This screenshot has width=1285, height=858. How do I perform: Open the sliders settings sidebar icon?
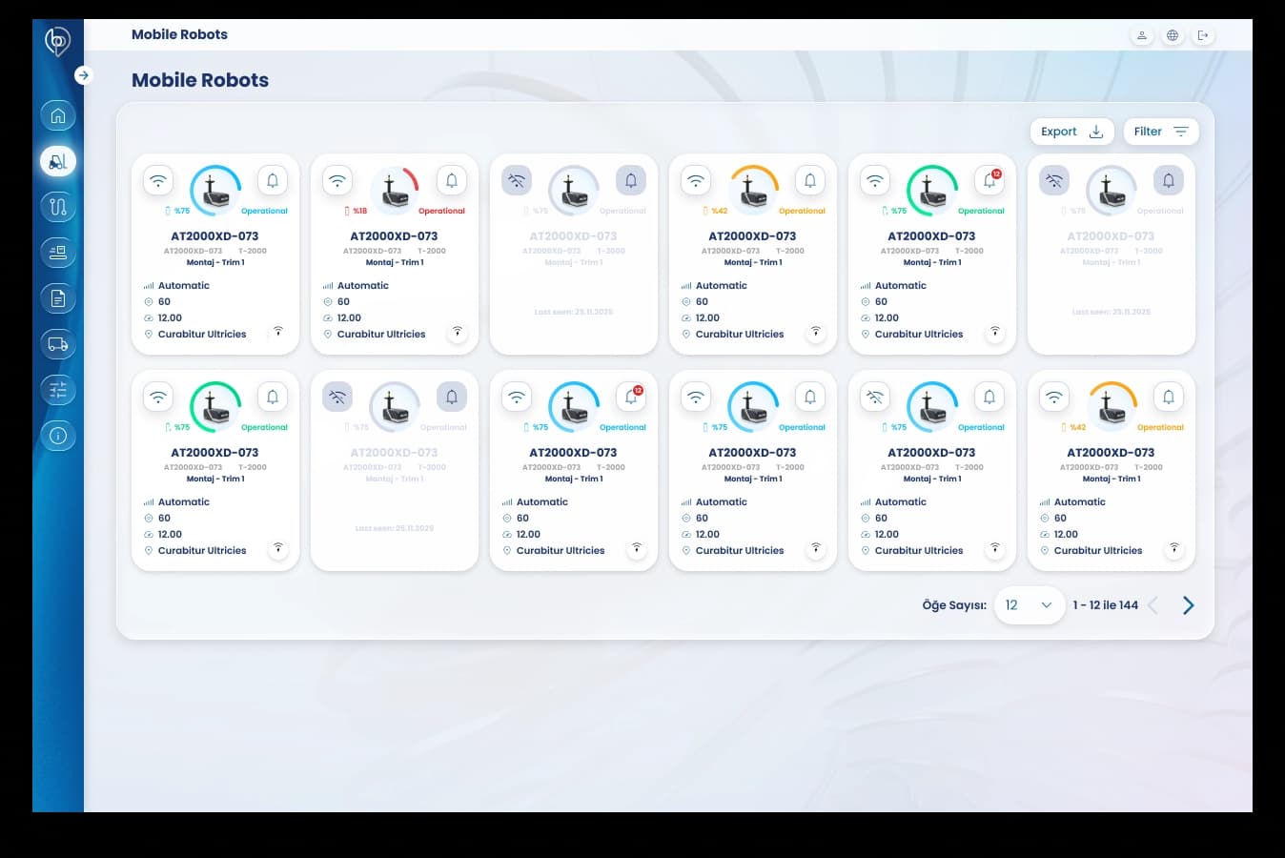(58, 390)
